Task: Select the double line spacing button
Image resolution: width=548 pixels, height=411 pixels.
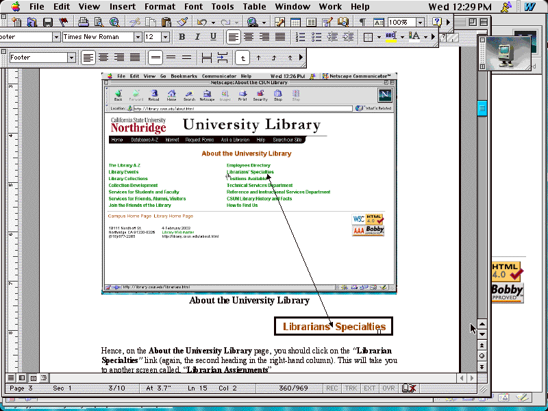Action: tap(187, 58)
